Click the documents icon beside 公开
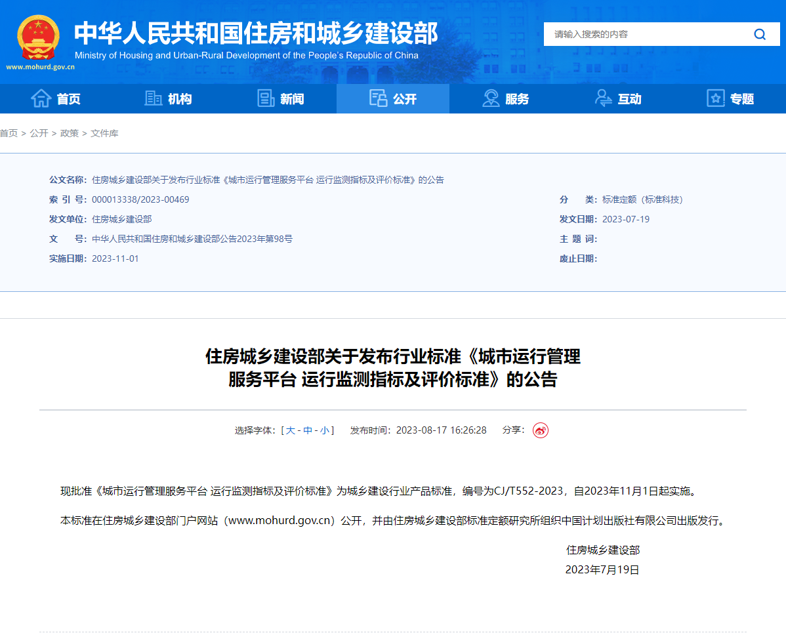The height and width of the screenshot is (633, 786). click(x=377, y=98)
